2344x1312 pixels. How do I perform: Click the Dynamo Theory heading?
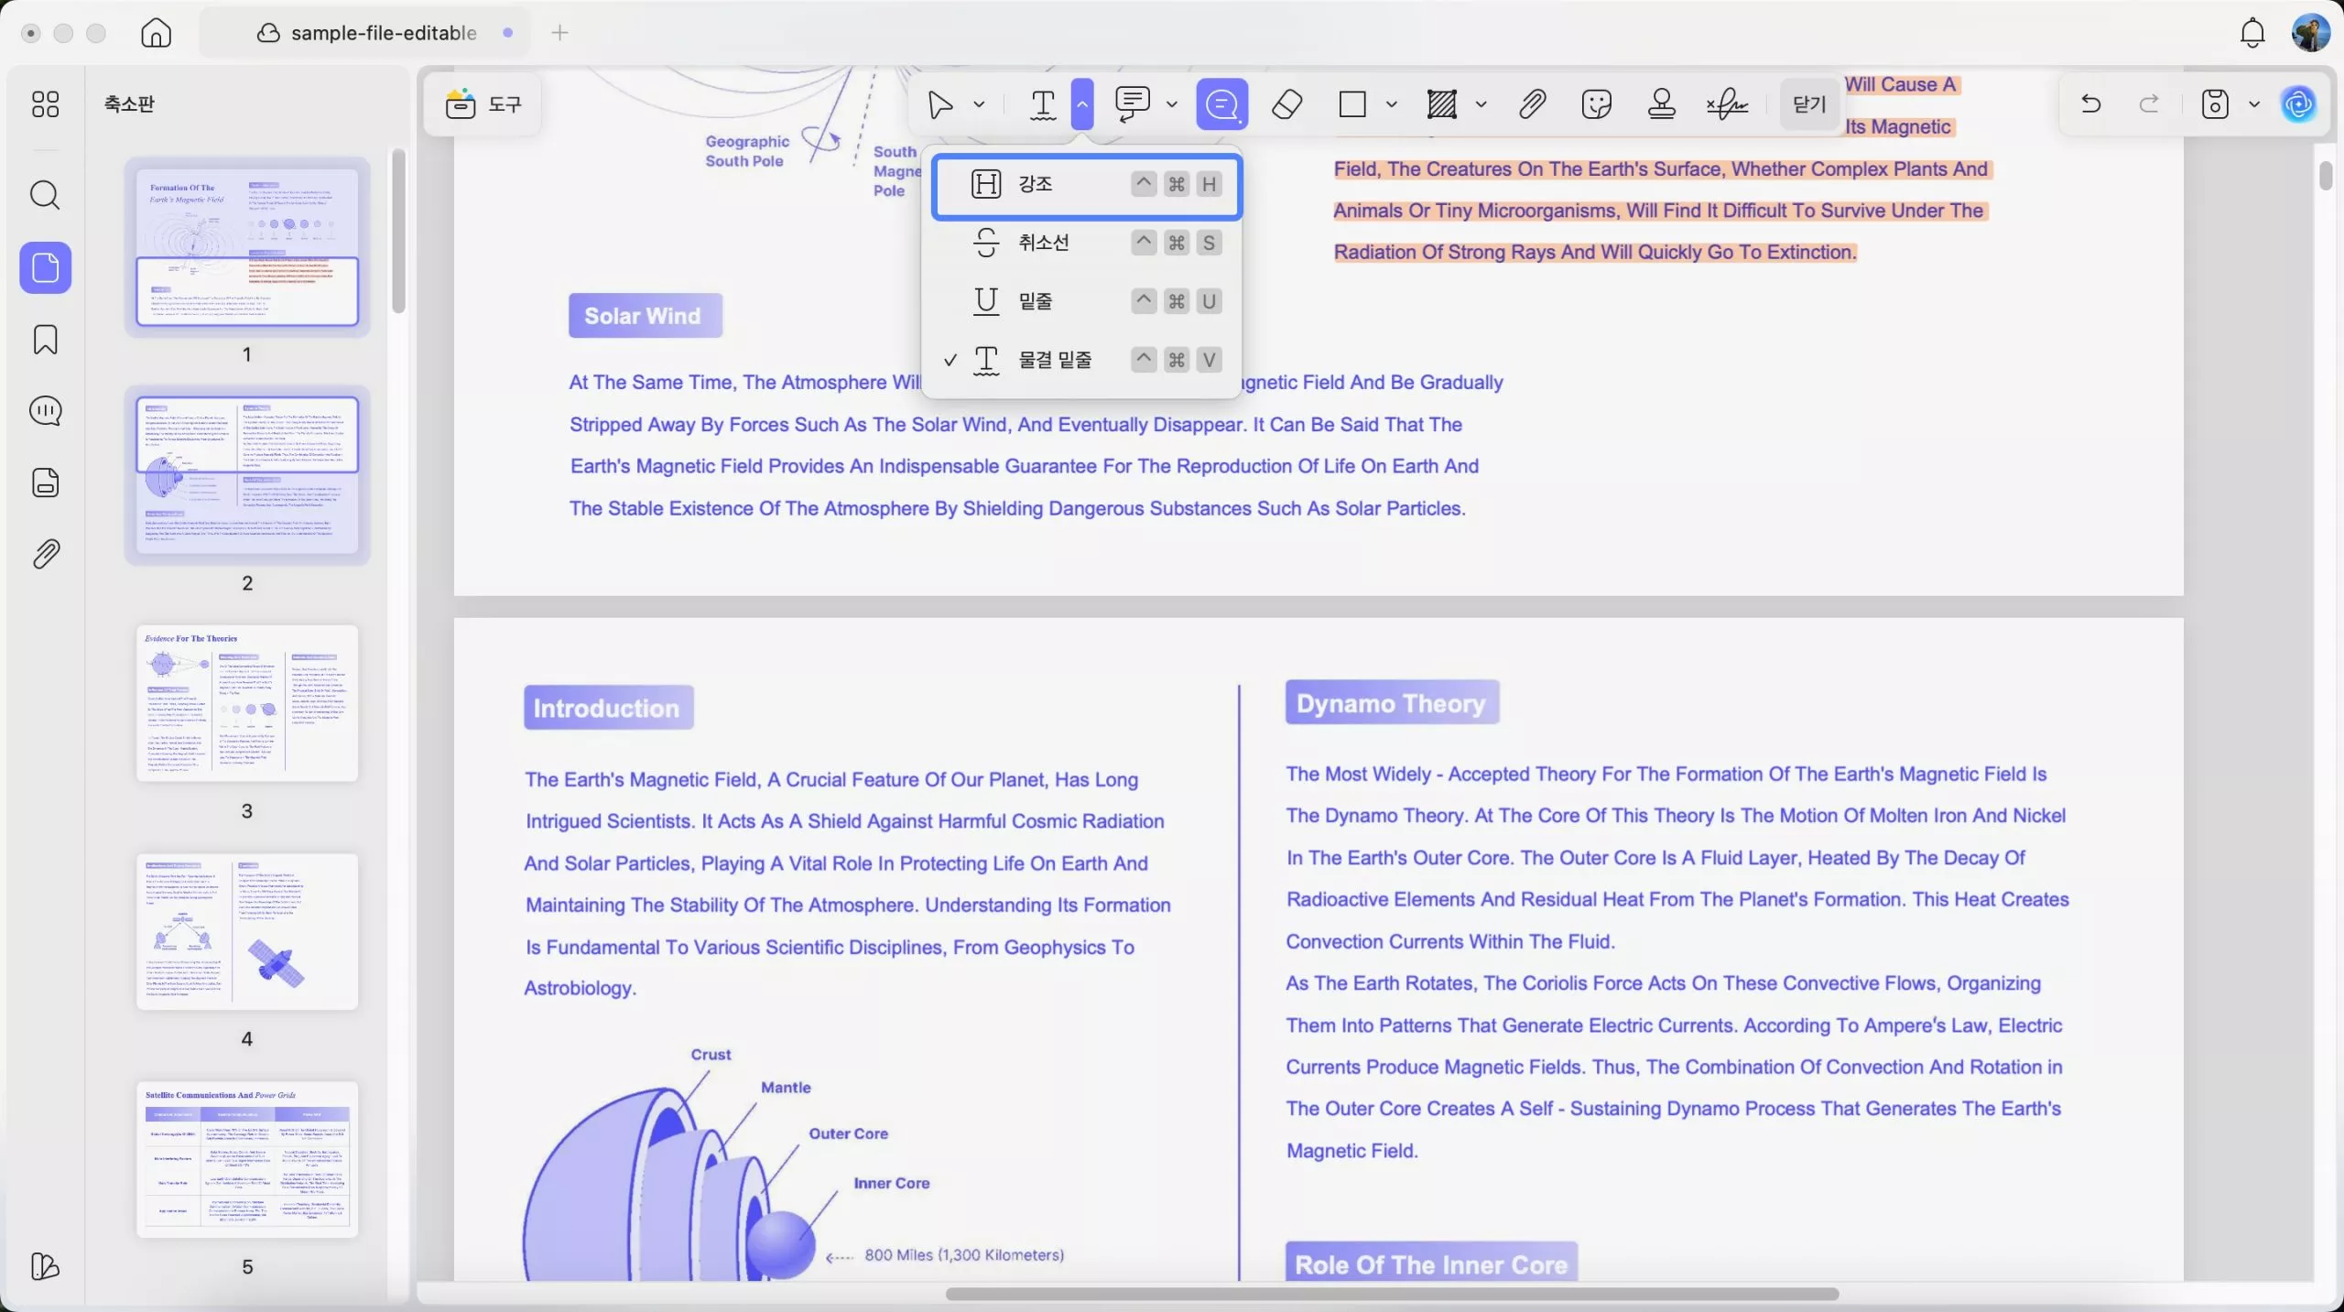pos(1392,702)
